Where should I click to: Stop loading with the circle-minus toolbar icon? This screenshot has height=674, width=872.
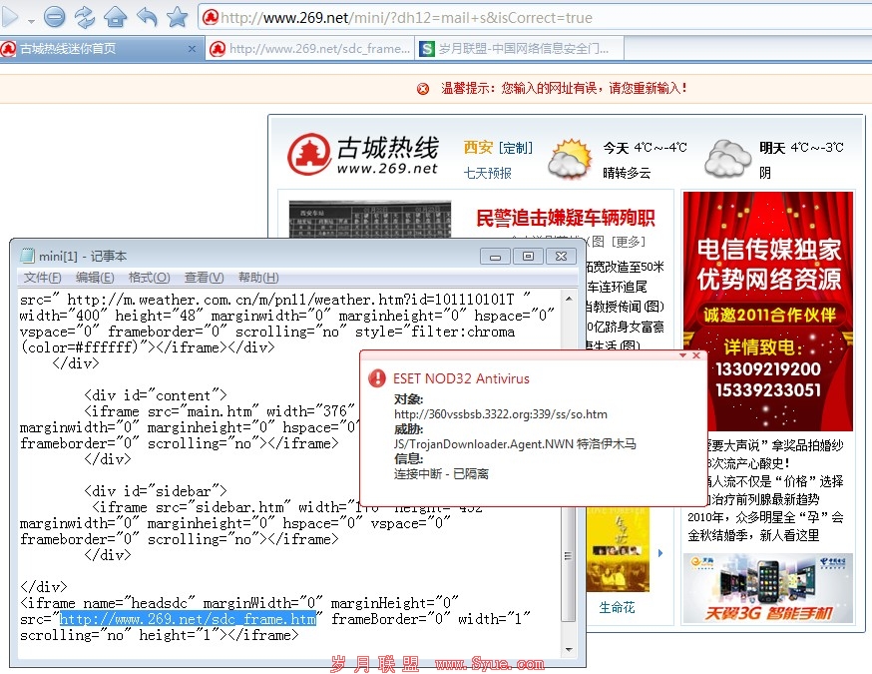55,17
